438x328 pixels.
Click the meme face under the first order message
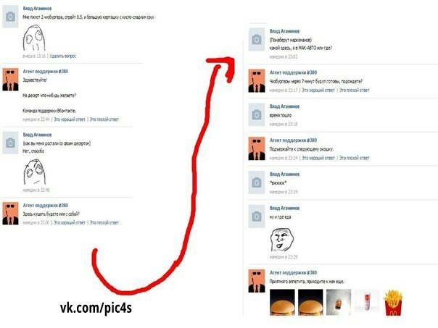(x=34, y=38)
